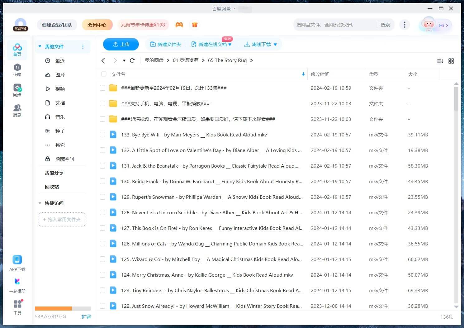Image resolution: width=464 pixels, height=328 pixels.
Task: Collapse the 我的文件 tree section
Action: coord(40,47)
